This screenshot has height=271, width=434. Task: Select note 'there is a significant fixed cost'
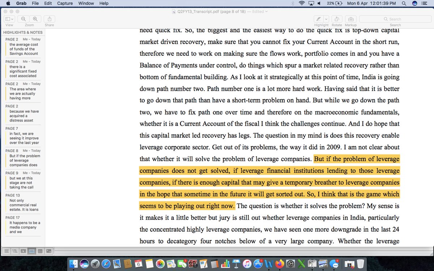point(24,69)
